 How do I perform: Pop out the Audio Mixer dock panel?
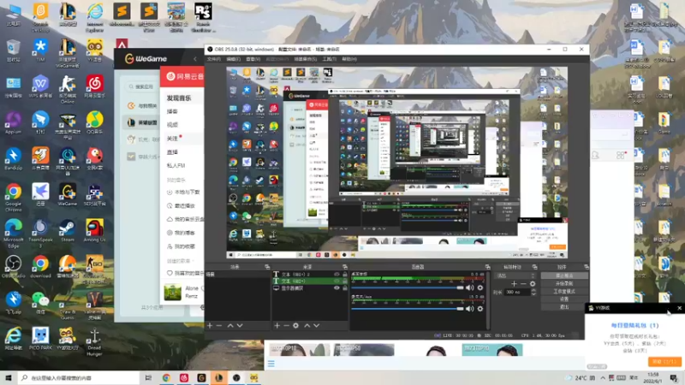(x=487, y=267)
